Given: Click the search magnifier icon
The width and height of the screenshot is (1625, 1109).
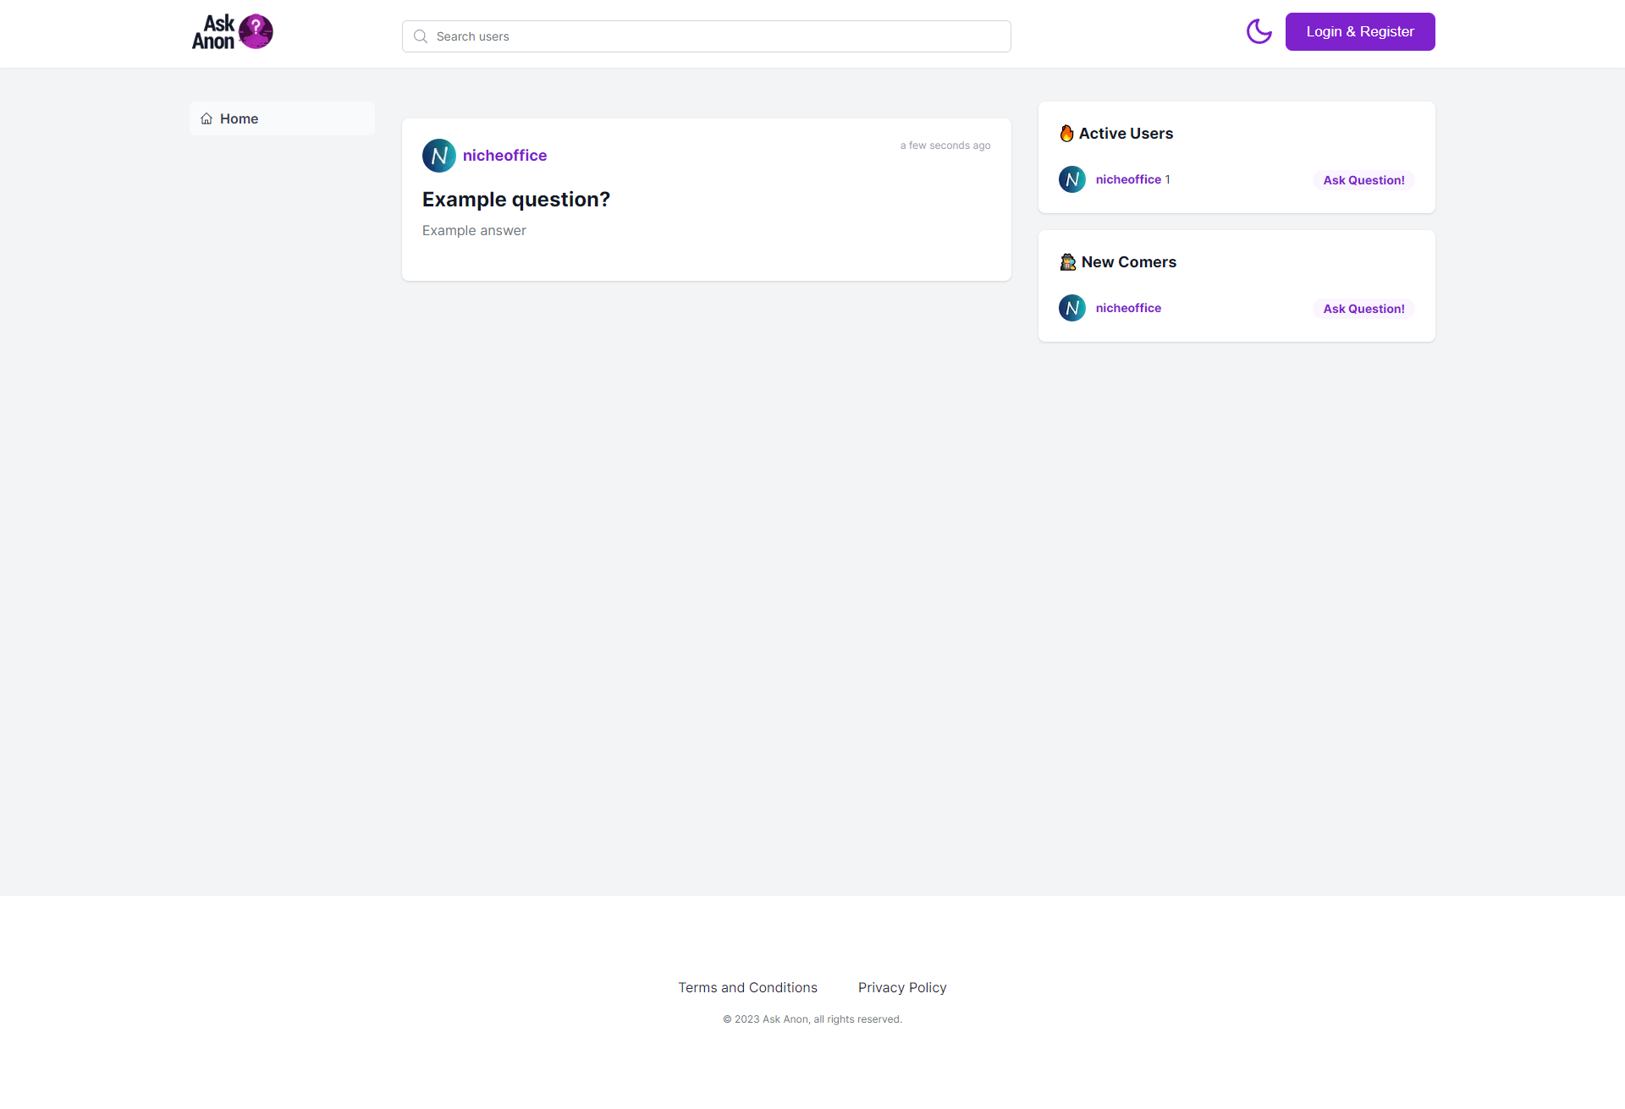Looking at the screenshot, I should pyautogui.click(x=421, y=36).
